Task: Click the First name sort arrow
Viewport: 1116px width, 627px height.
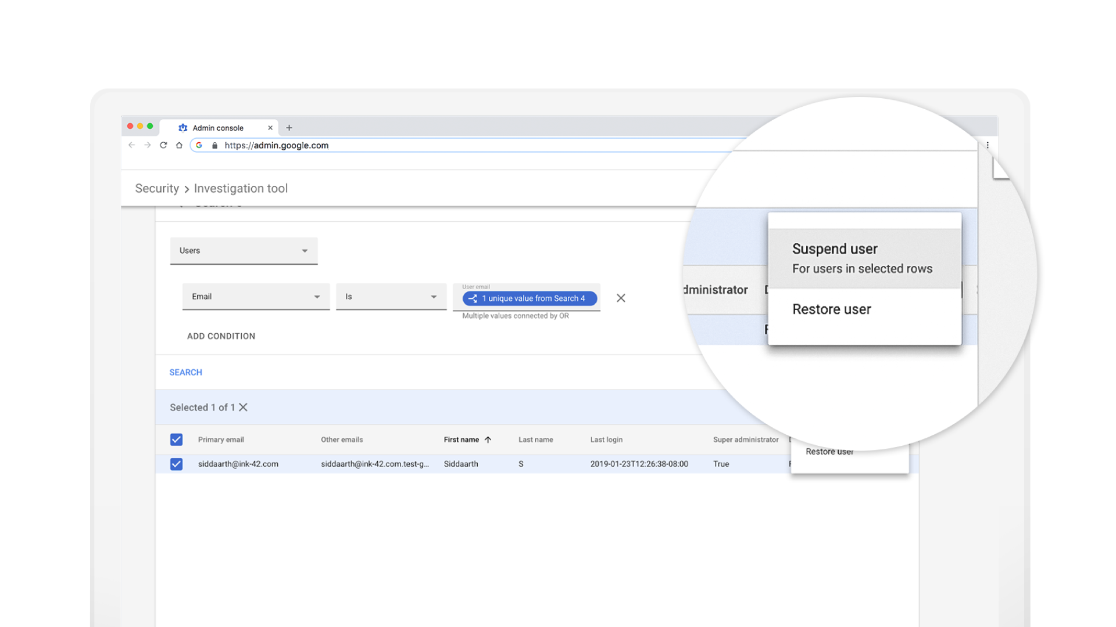Action: pyautogui.click(x=488, y=439)
